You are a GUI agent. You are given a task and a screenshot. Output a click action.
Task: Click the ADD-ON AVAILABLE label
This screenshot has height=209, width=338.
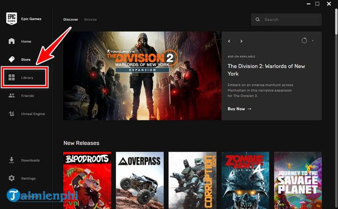point(241,56)
